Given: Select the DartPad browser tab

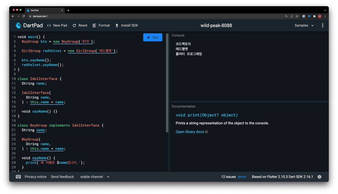Looking at the screenshot, I should (45, 10).
